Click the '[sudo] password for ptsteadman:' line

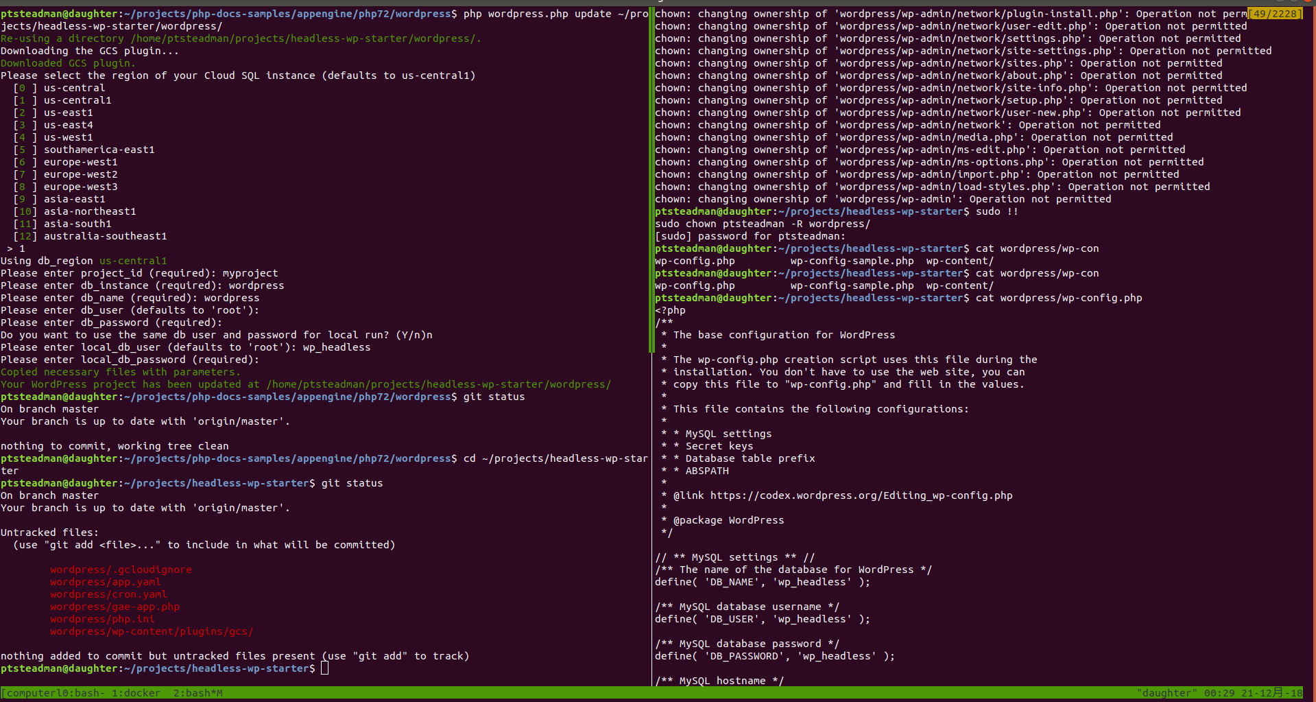pos(750,236)
